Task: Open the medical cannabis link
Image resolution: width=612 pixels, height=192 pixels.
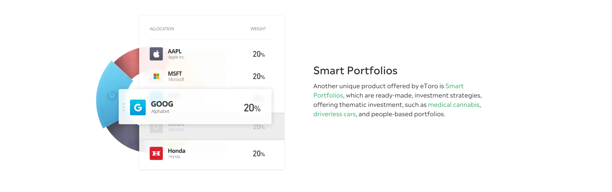Action: [x=454, y=105]
